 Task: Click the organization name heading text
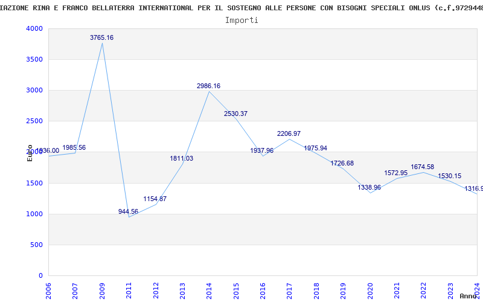241,8
